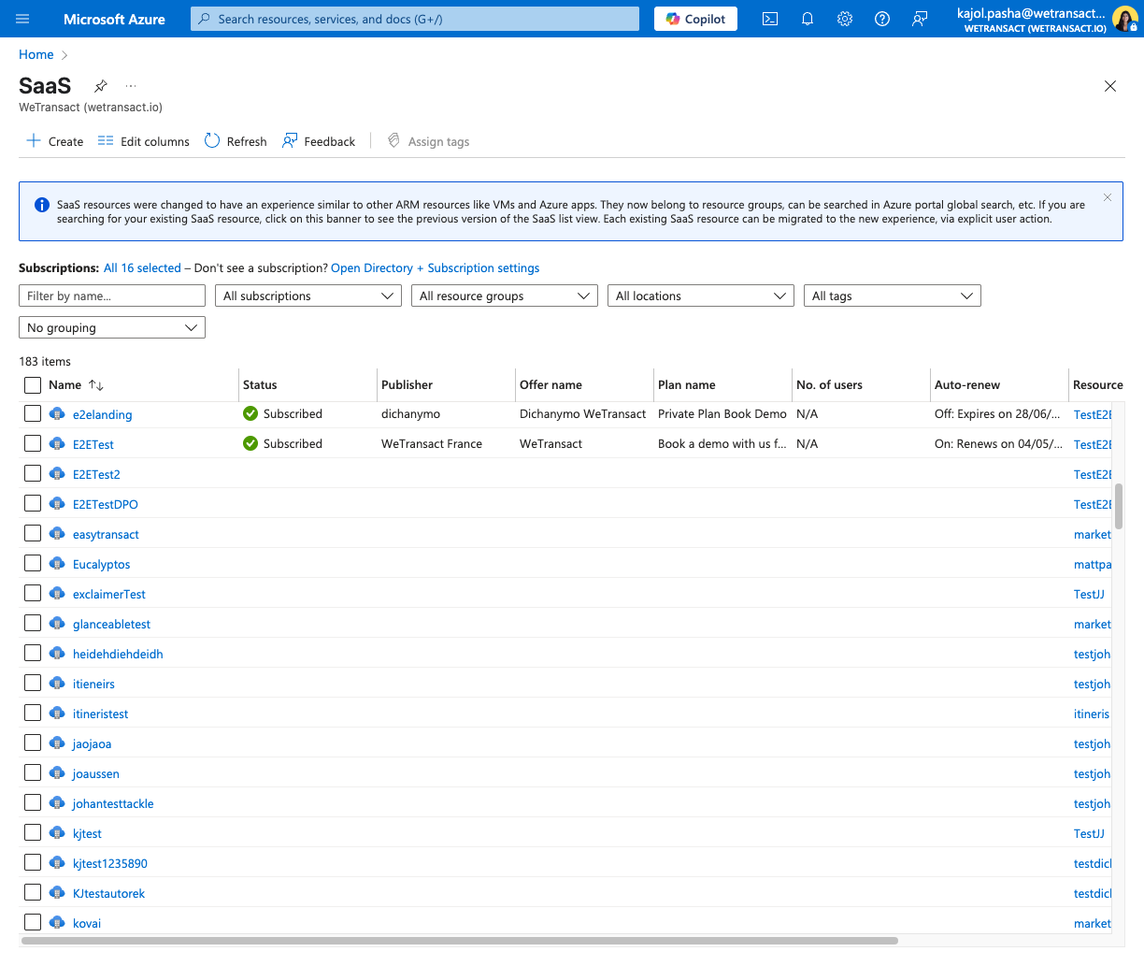This screenshot has width=1144, height=966.
Task: Open the KJtestautorek resource
Action: [108, 893]
